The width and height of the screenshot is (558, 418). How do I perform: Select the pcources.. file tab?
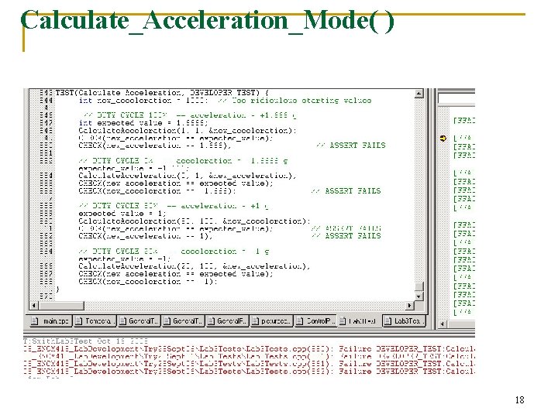tap(271, 321)
